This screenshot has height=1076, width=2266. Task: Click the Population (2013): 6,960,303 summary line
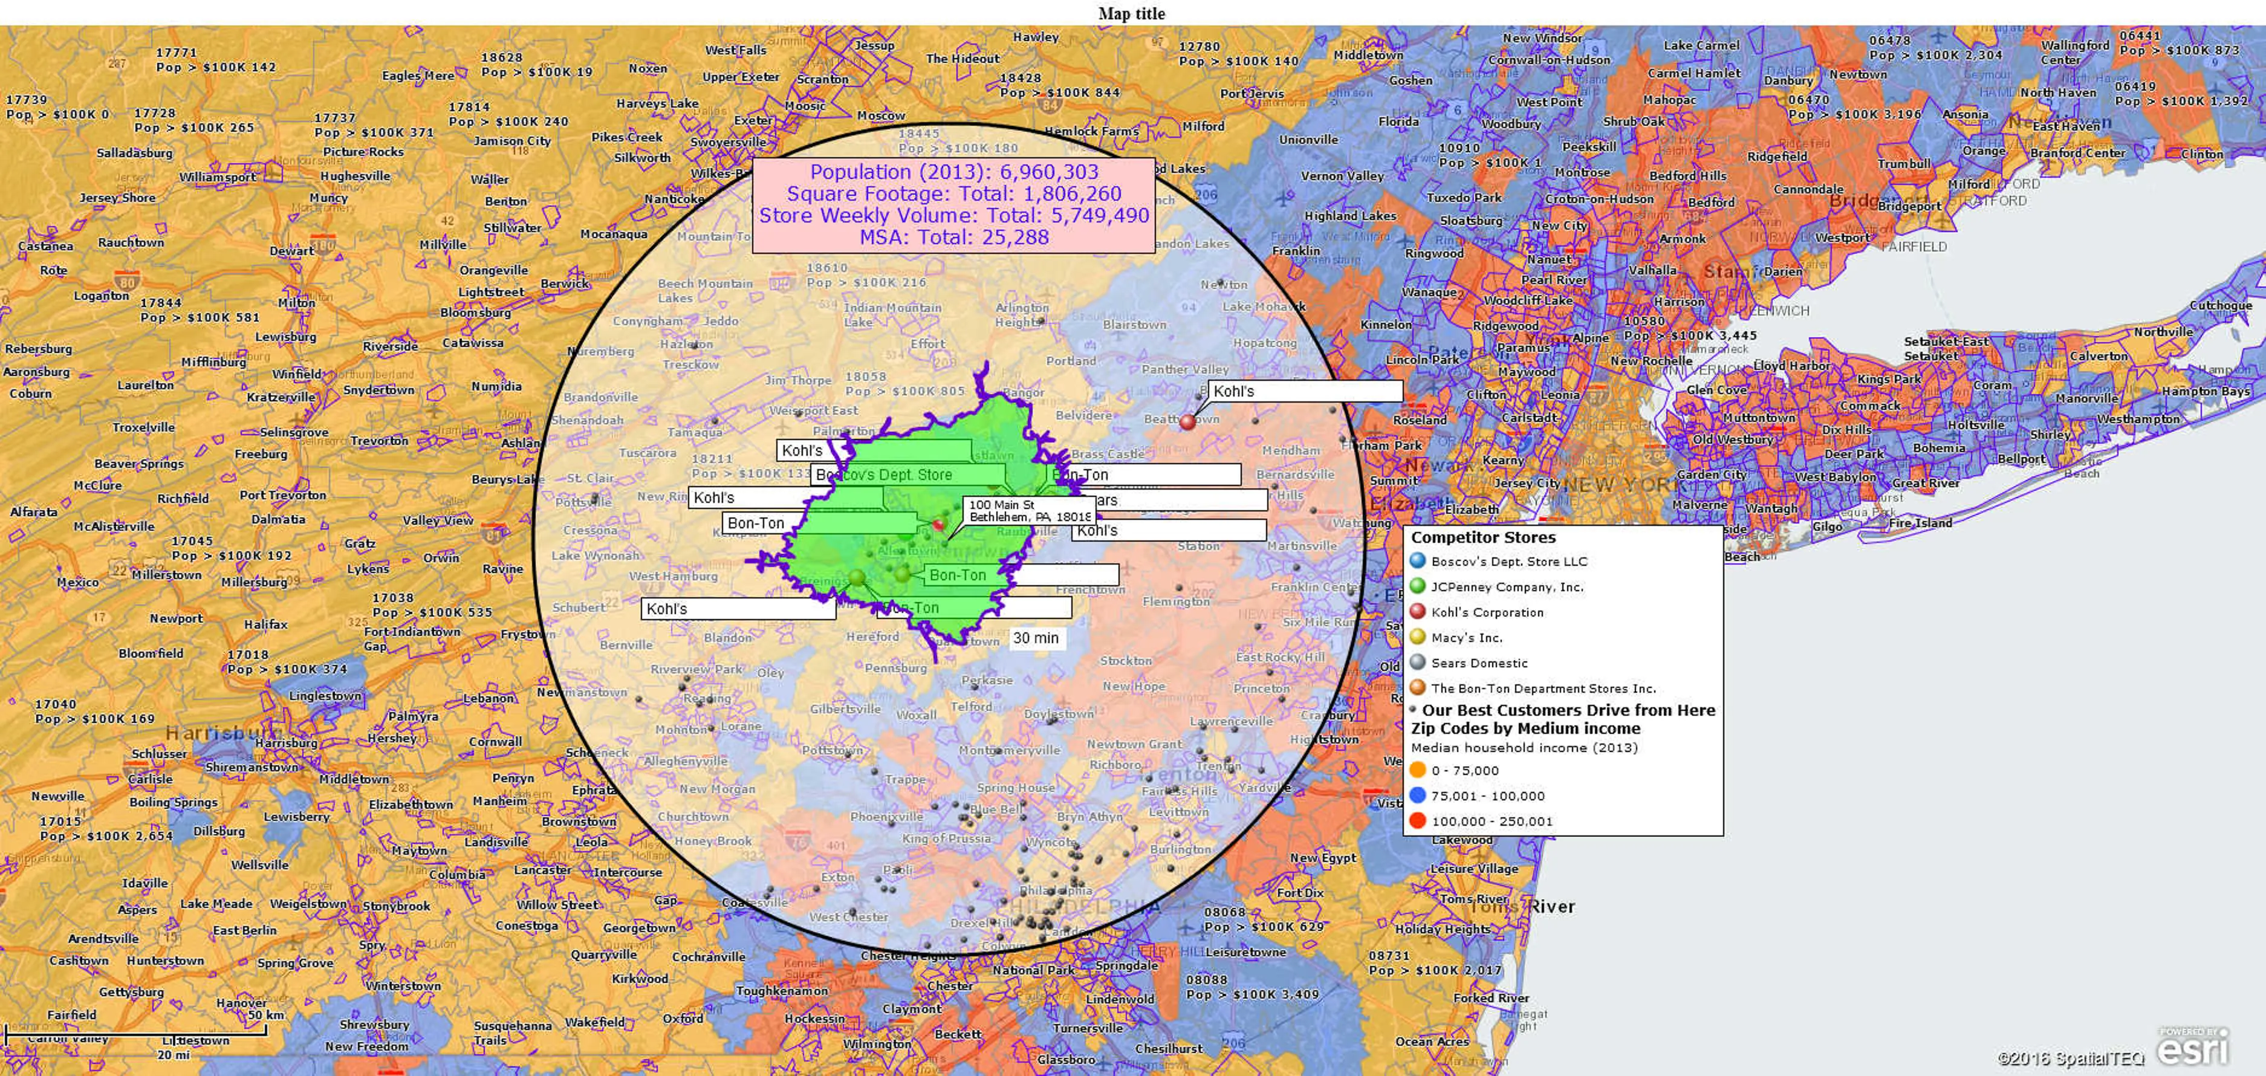[953, 172]
